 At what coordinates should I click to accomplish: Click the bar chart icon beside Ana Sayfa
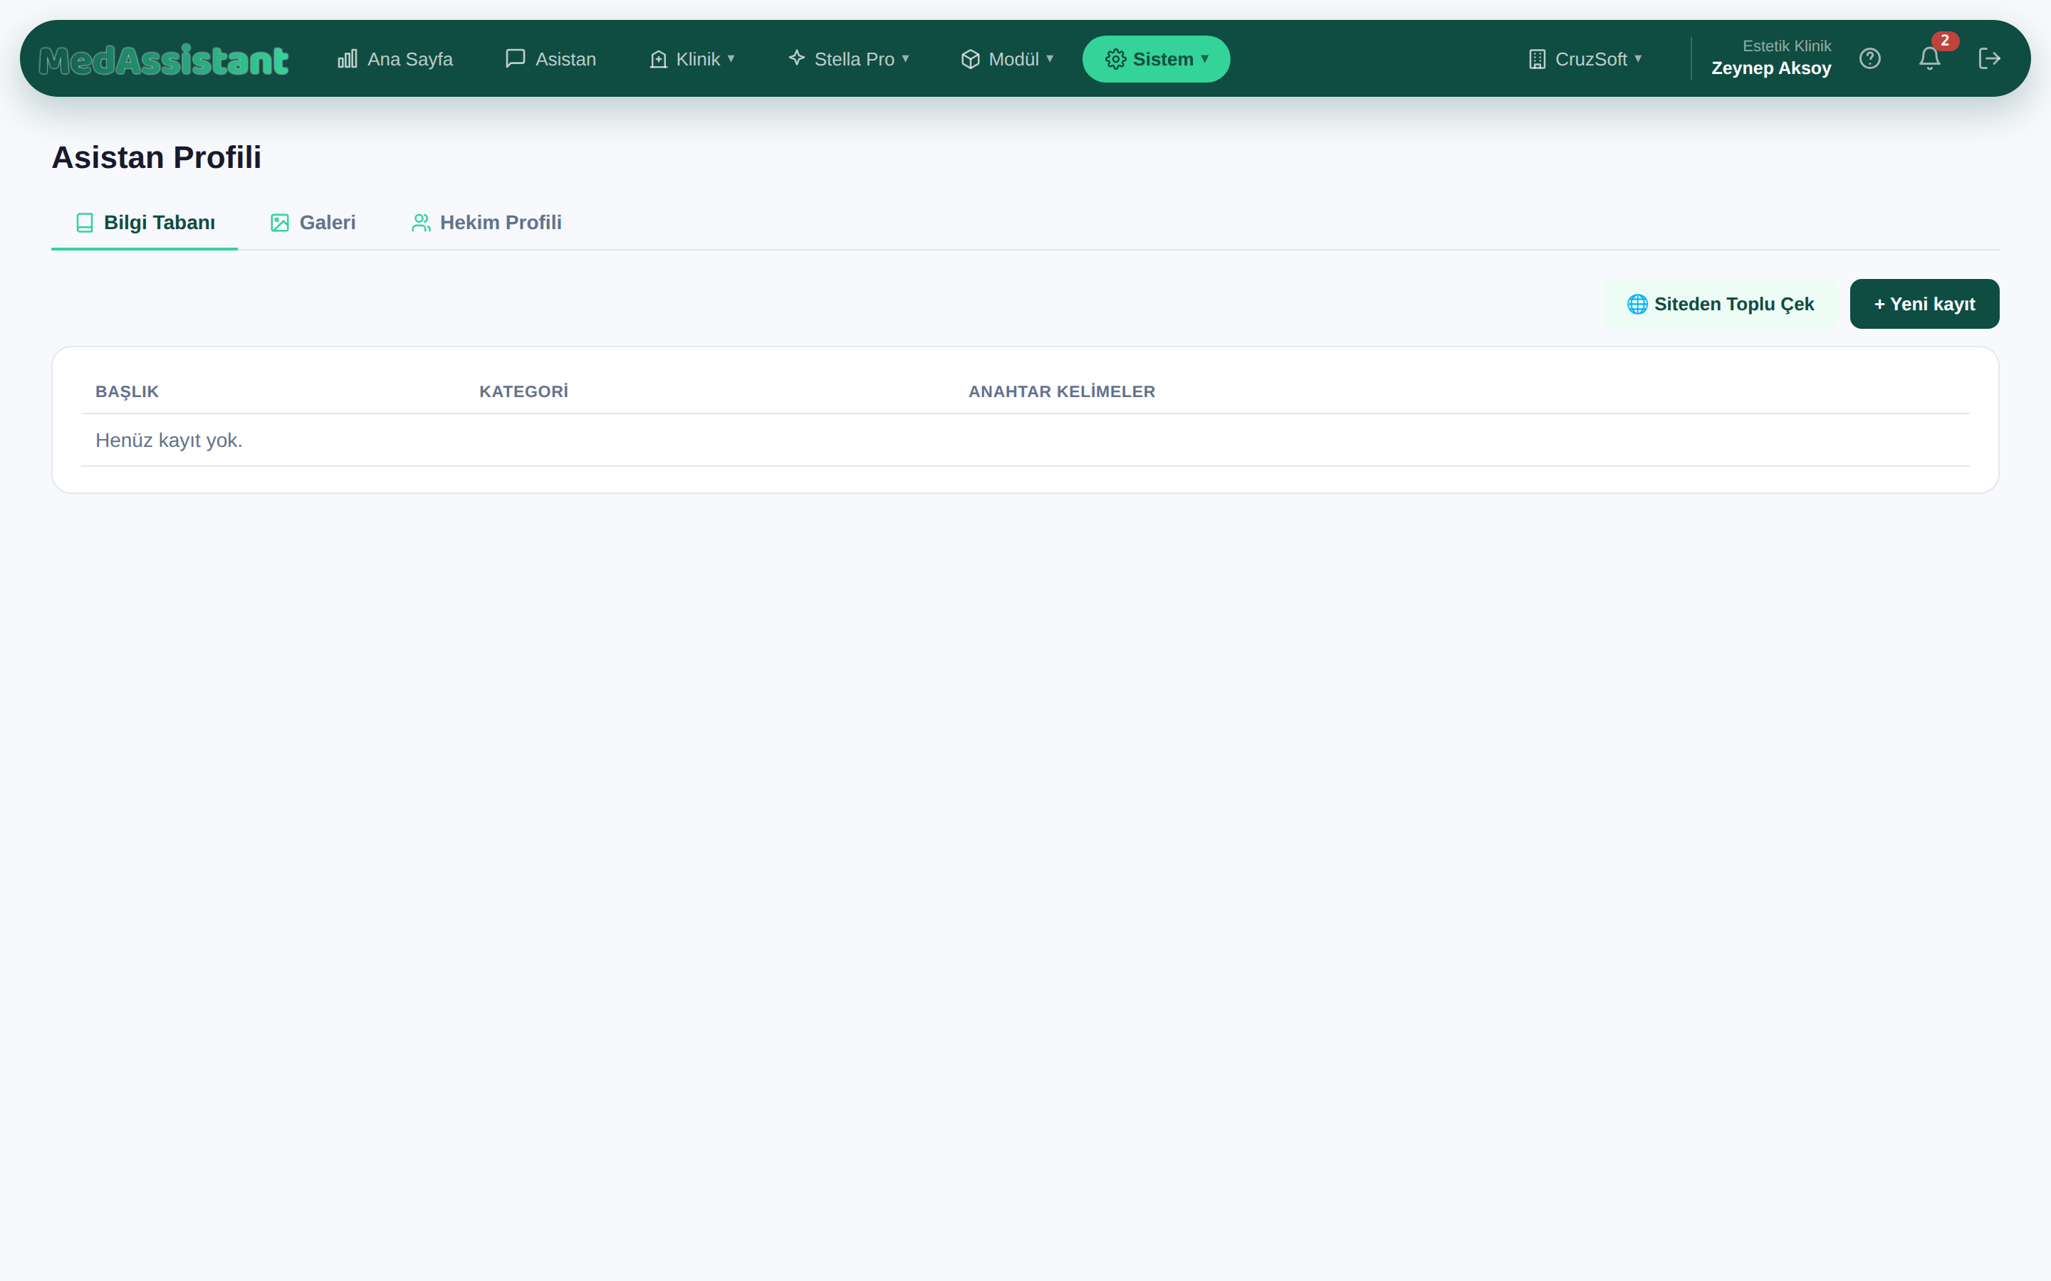coord(348,58)
